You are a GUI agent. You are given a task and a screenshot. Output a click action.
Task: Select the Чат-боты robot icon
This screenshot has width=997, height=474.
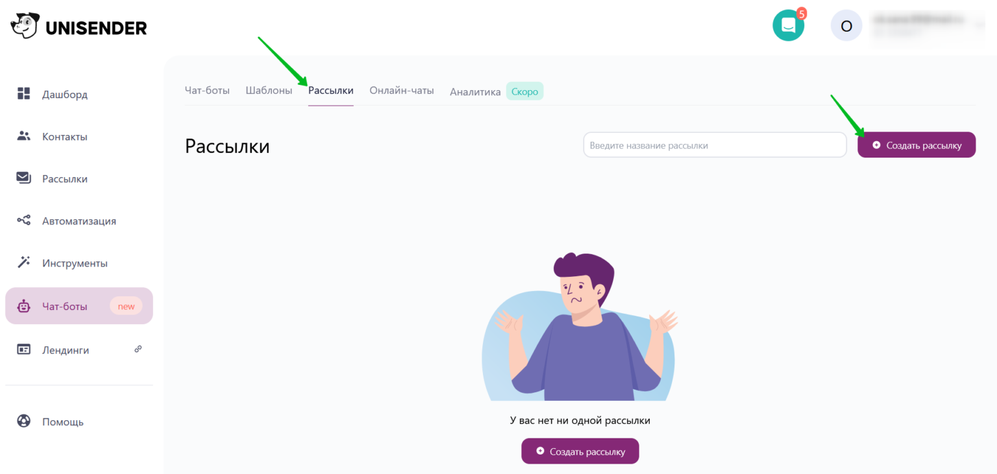[x=24, y=306]
